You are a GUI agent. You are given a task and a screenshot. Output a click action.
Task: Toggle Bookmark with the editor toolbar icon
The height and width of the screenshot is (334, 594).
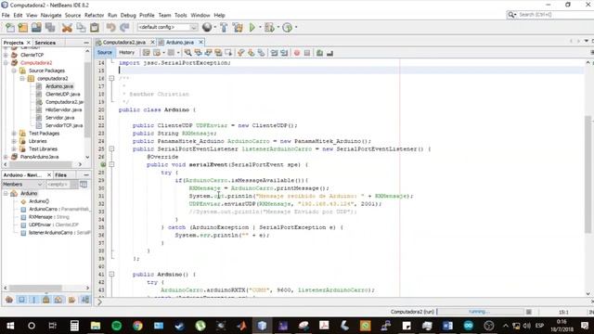pos(261,53)
